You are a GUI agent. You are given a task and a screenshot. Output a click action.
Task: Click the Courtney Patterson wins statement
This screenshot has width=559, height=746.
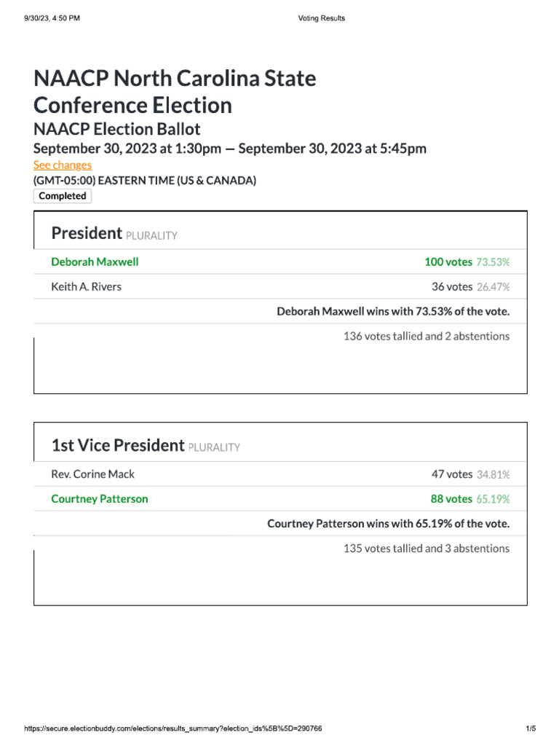[x=389, y=523]
